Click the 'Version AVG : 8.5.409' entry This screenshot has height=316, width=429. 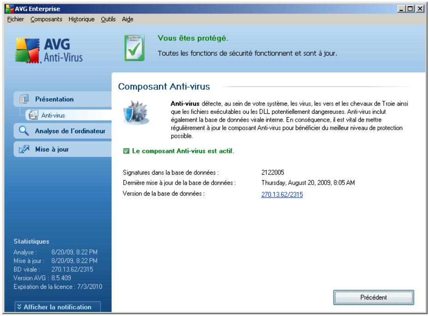pyautogui.click(x=42, y=278)
